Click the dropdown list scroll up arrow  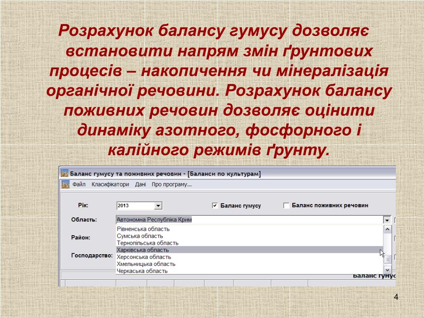click(388, 229)
